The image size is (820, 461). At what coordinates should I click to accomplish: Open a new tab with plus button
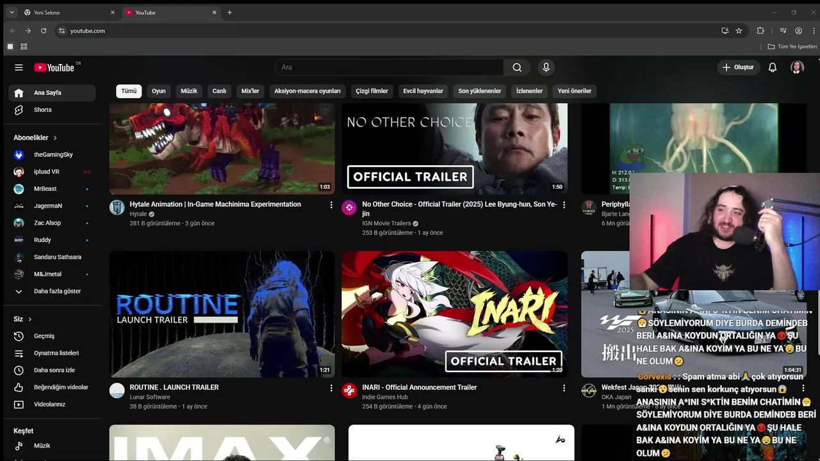tap(230, 12)
